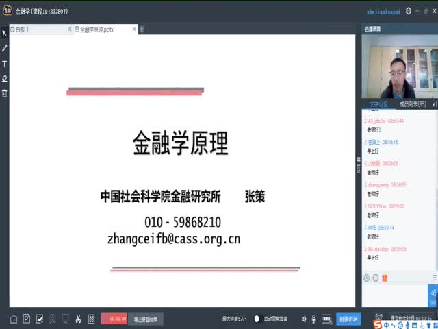Click the Sogou S input method icon
This screenshot has height=329, width=438.
point(378,325)
